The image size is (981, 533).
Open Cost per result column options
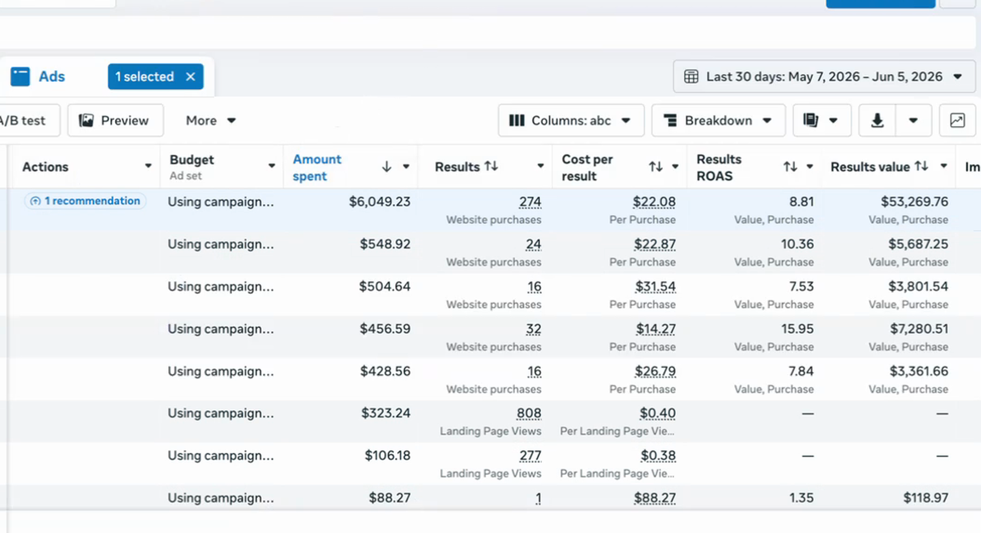click(675, 166)
